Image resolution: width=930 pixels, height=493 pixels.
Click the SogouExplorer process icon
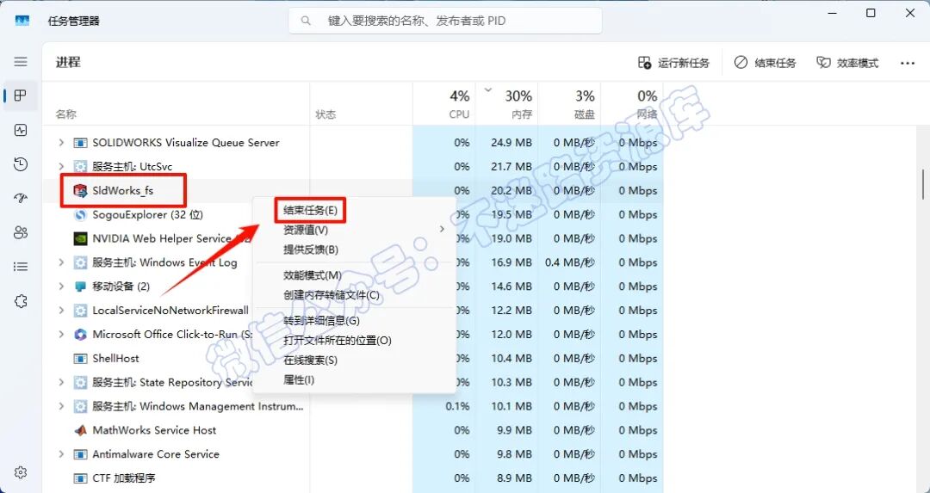(79, 214)
